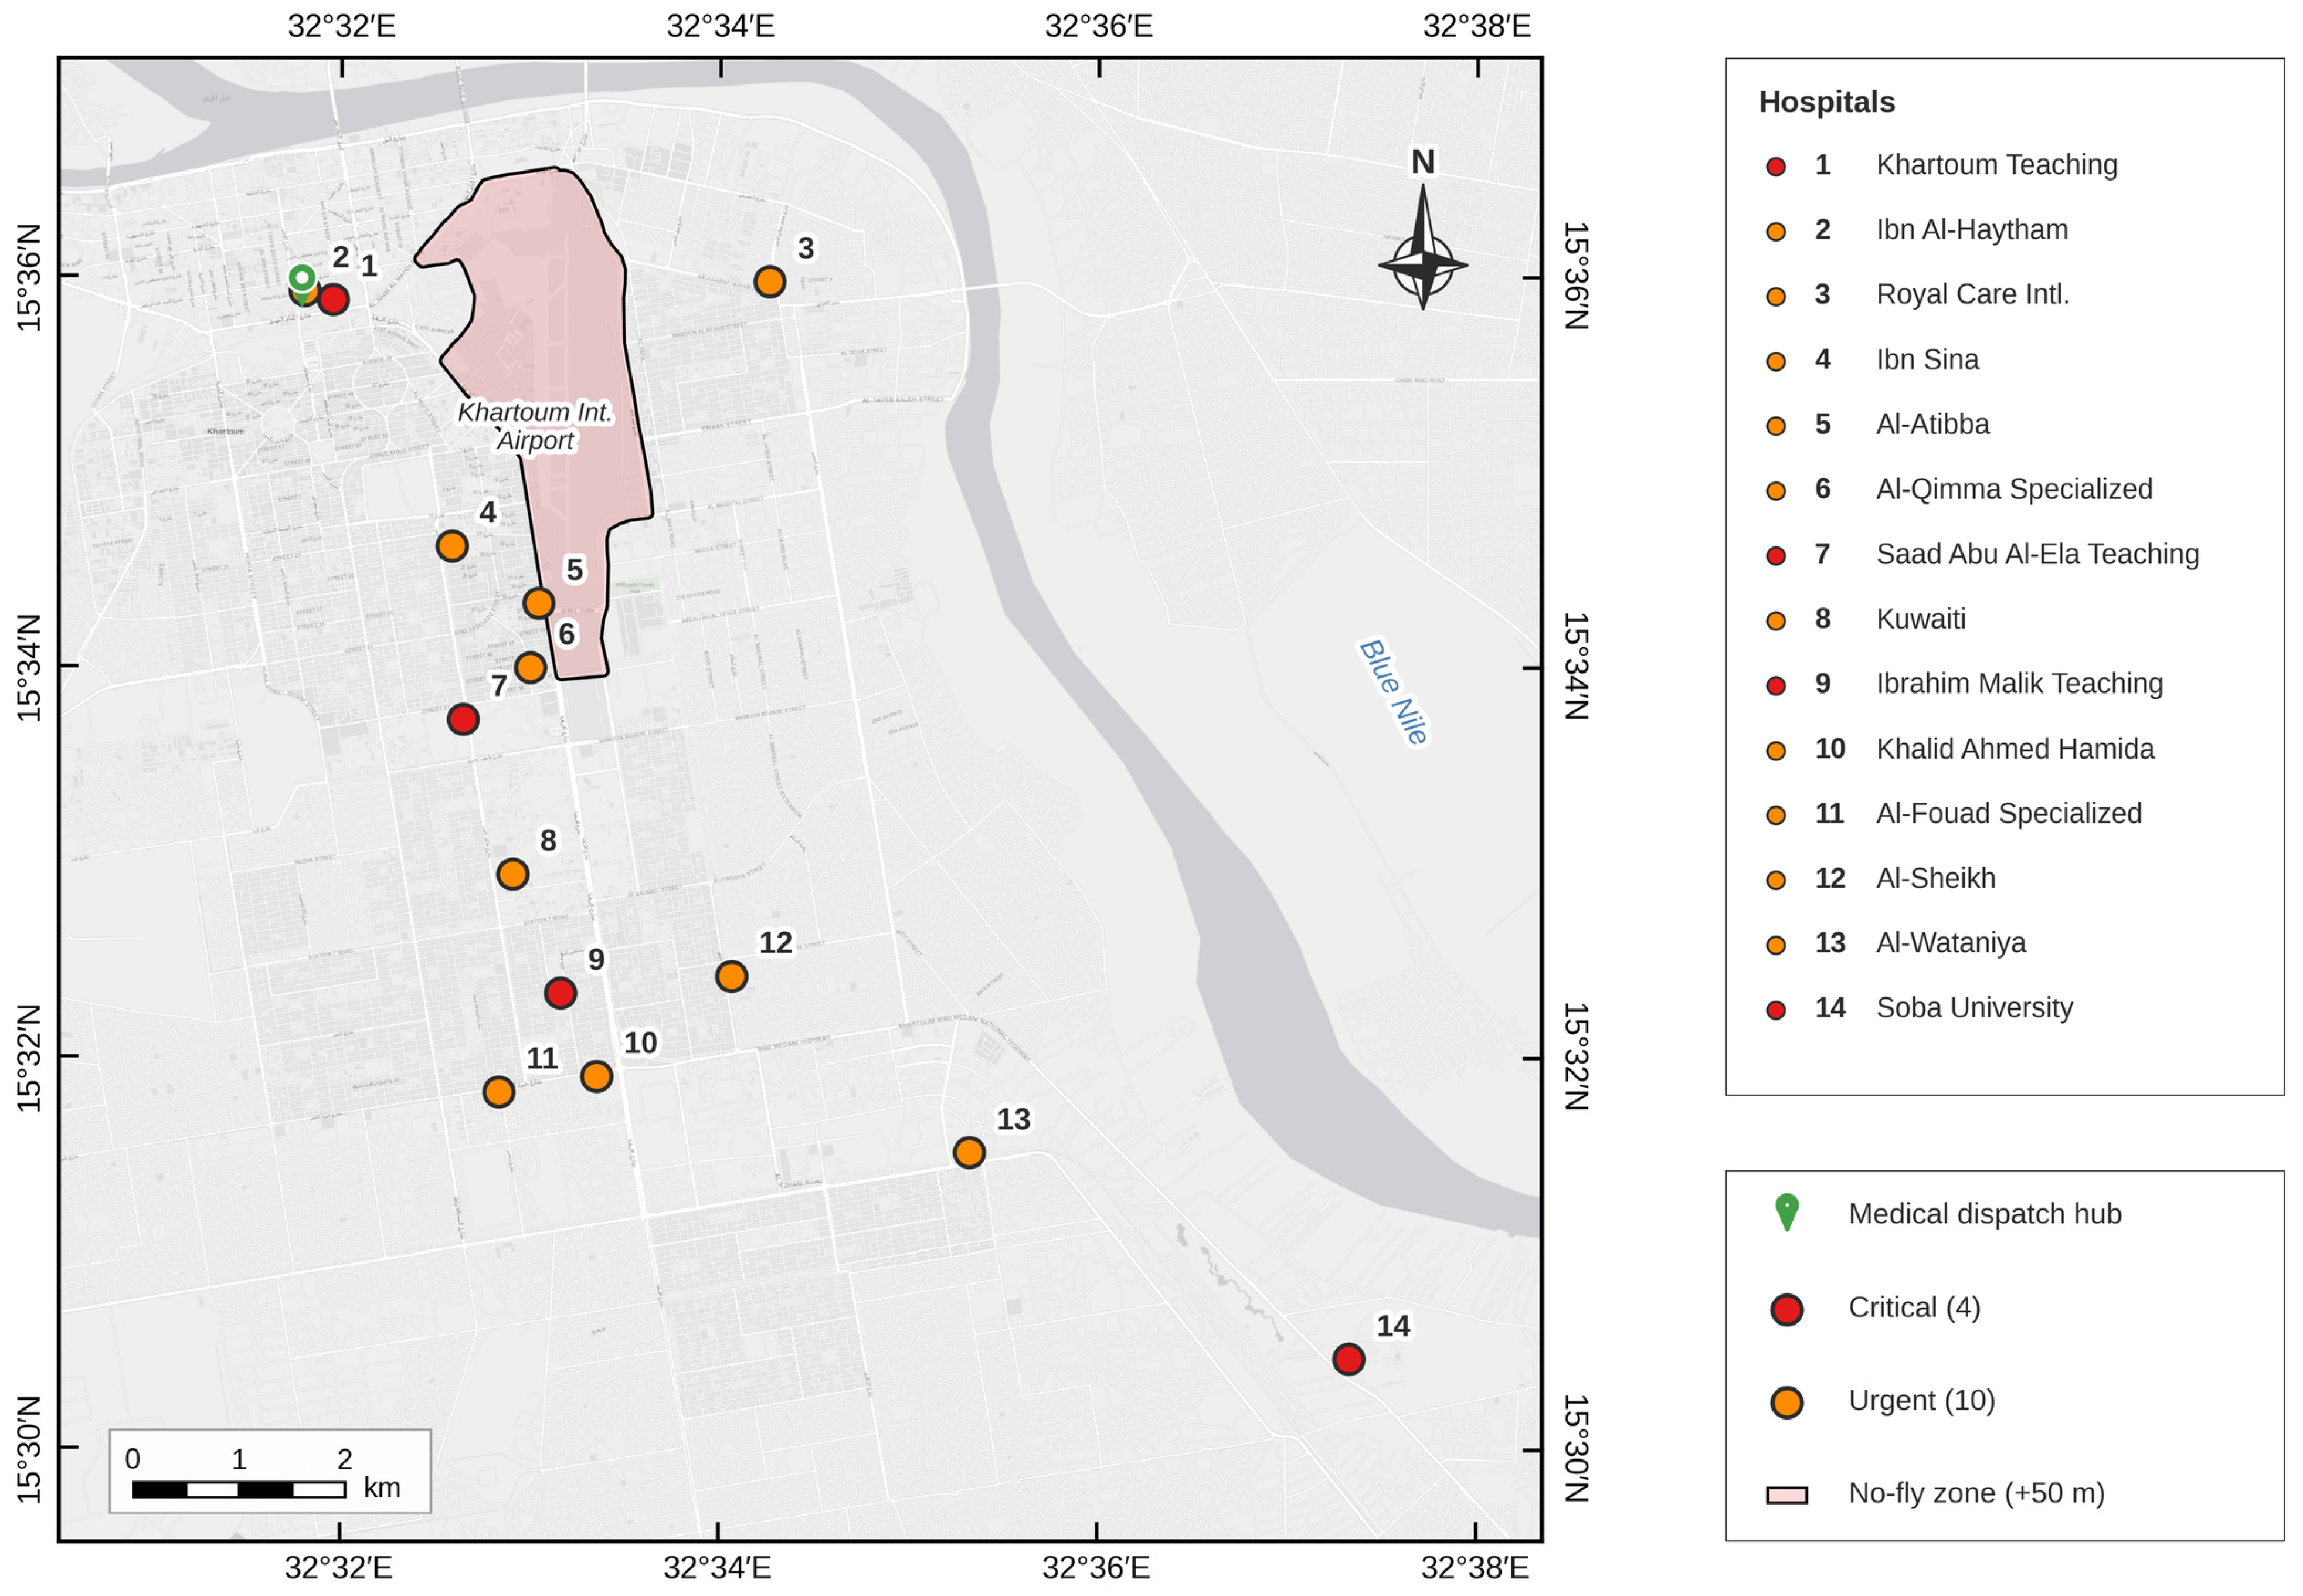This screenshot has height=1596, width=2303.
Task: Click the green medical dispatch hub pin on map
Action: pos(302,283)
